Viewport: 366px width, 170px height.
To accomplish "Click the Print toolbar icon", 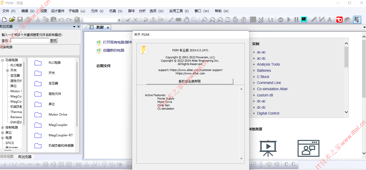I will (28, 20).
